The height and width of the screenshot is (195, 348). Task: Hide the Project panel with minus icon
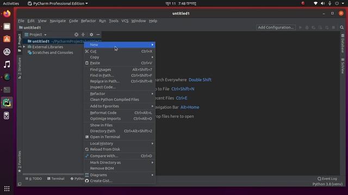pyautogui.click(x=98, y=35)
